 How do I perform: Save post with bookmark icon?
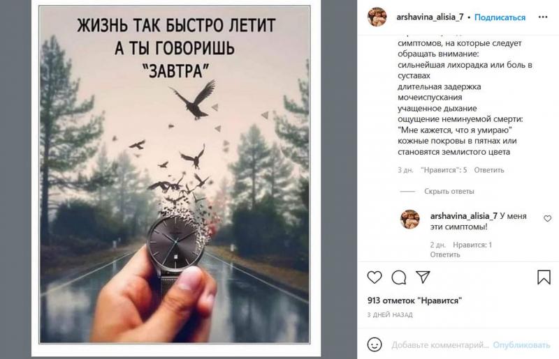pyautogui.click(x=544, y=277)
